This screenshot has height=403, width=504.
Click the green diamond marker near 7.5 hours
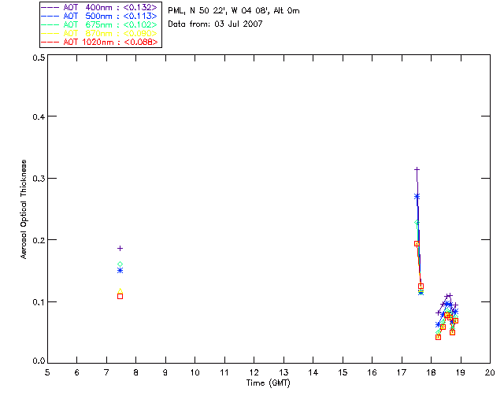click(x=120, y=264)
